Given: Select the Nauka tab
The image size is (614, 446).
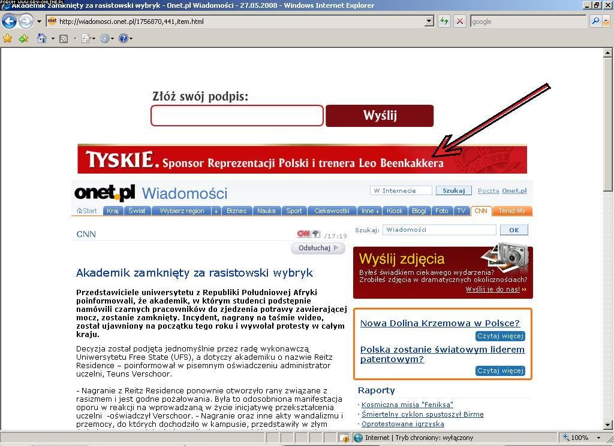Looking at the screenshot, I should (267, 211).
